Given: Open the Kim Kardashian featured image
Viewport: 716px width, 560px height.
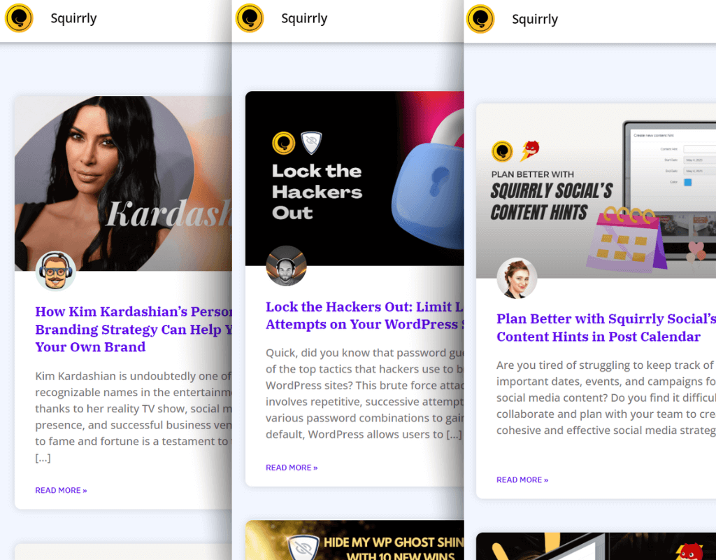Looking at the screenshot, I should click(123, 183).
